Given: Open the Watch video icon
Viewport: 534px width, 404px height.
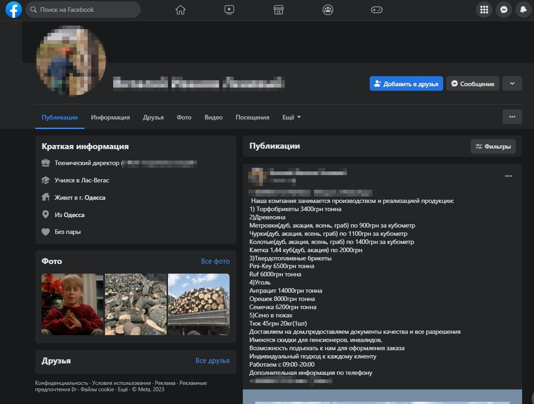Looking at the screenshot, I should pyautogui.click(x=230, y=10).
